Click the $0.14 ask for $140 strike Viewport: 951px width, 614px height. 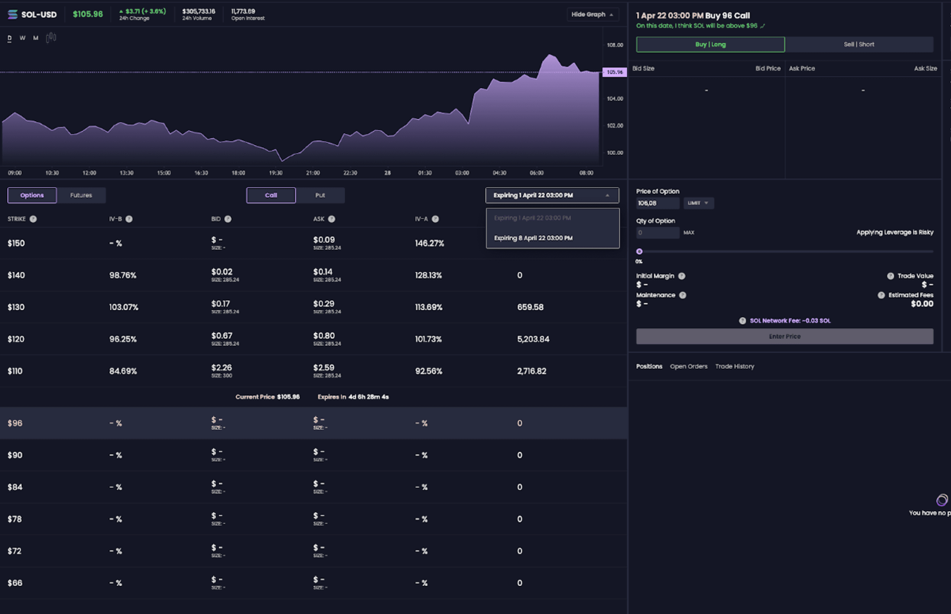[322, 272]
